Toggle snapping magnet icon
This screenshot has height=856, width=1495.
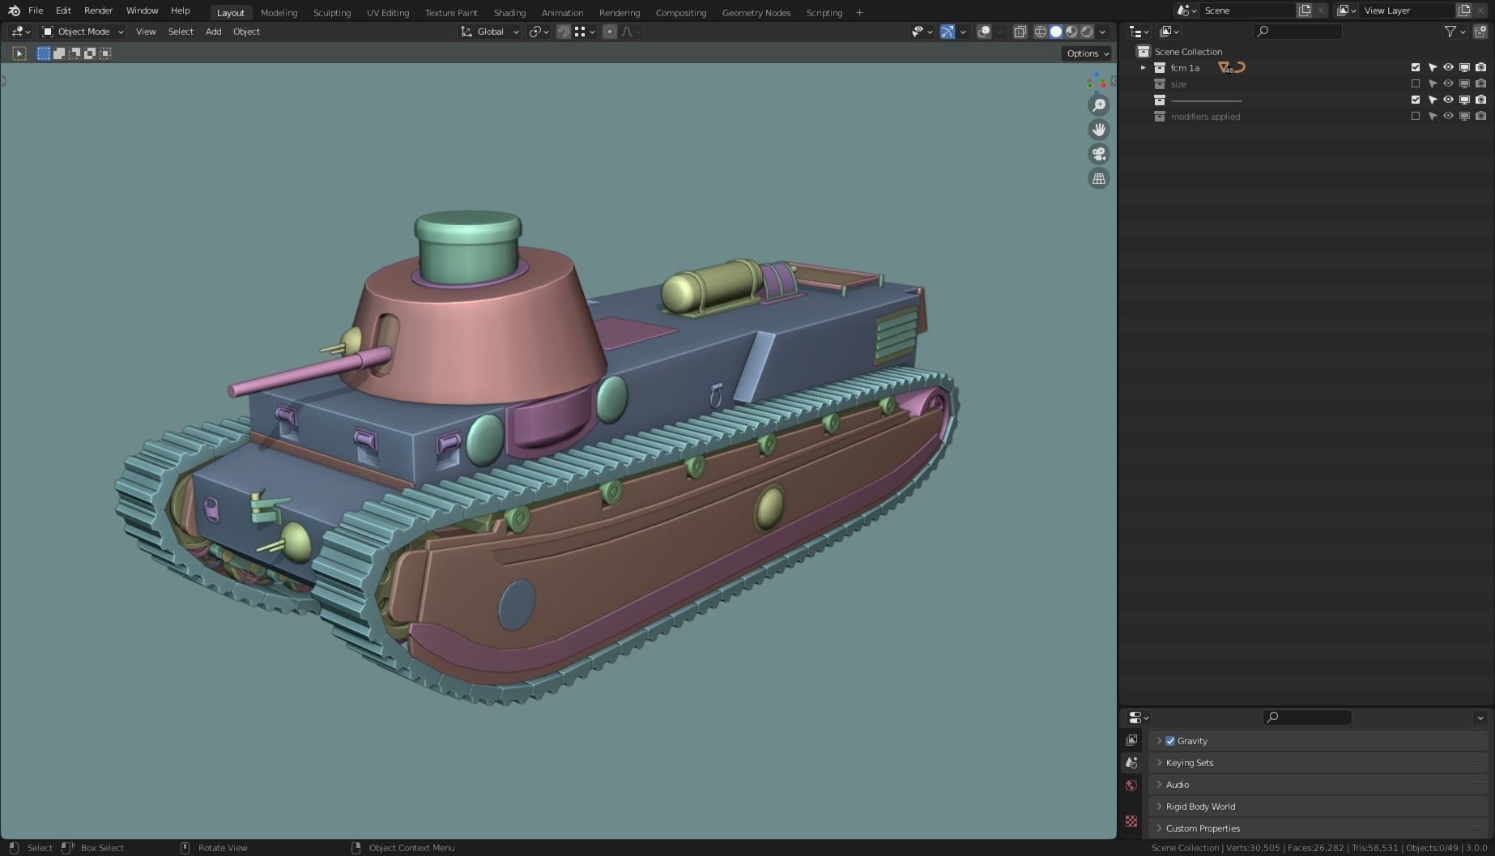(x=564, y=32)
